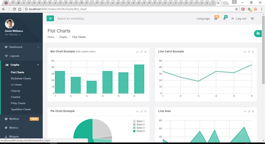
Task: Click the Sales 1 legend color swatch
Action: click(134, 121)
